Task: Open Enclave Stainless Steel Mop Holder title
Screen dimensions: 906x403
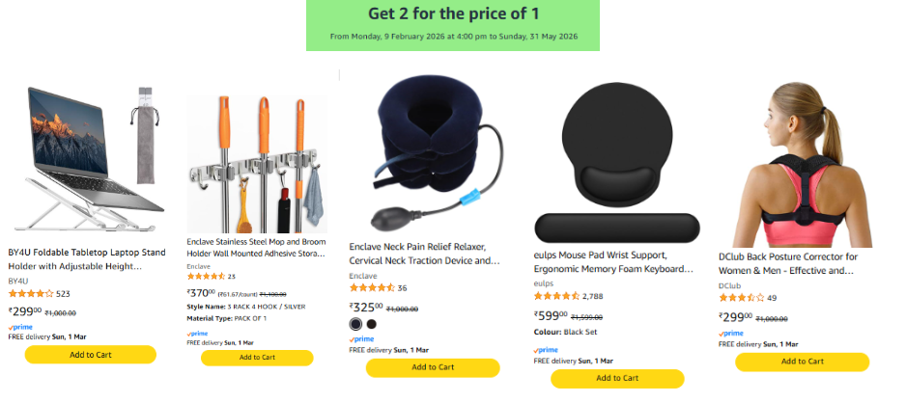Action: click(x=257, y=248)
